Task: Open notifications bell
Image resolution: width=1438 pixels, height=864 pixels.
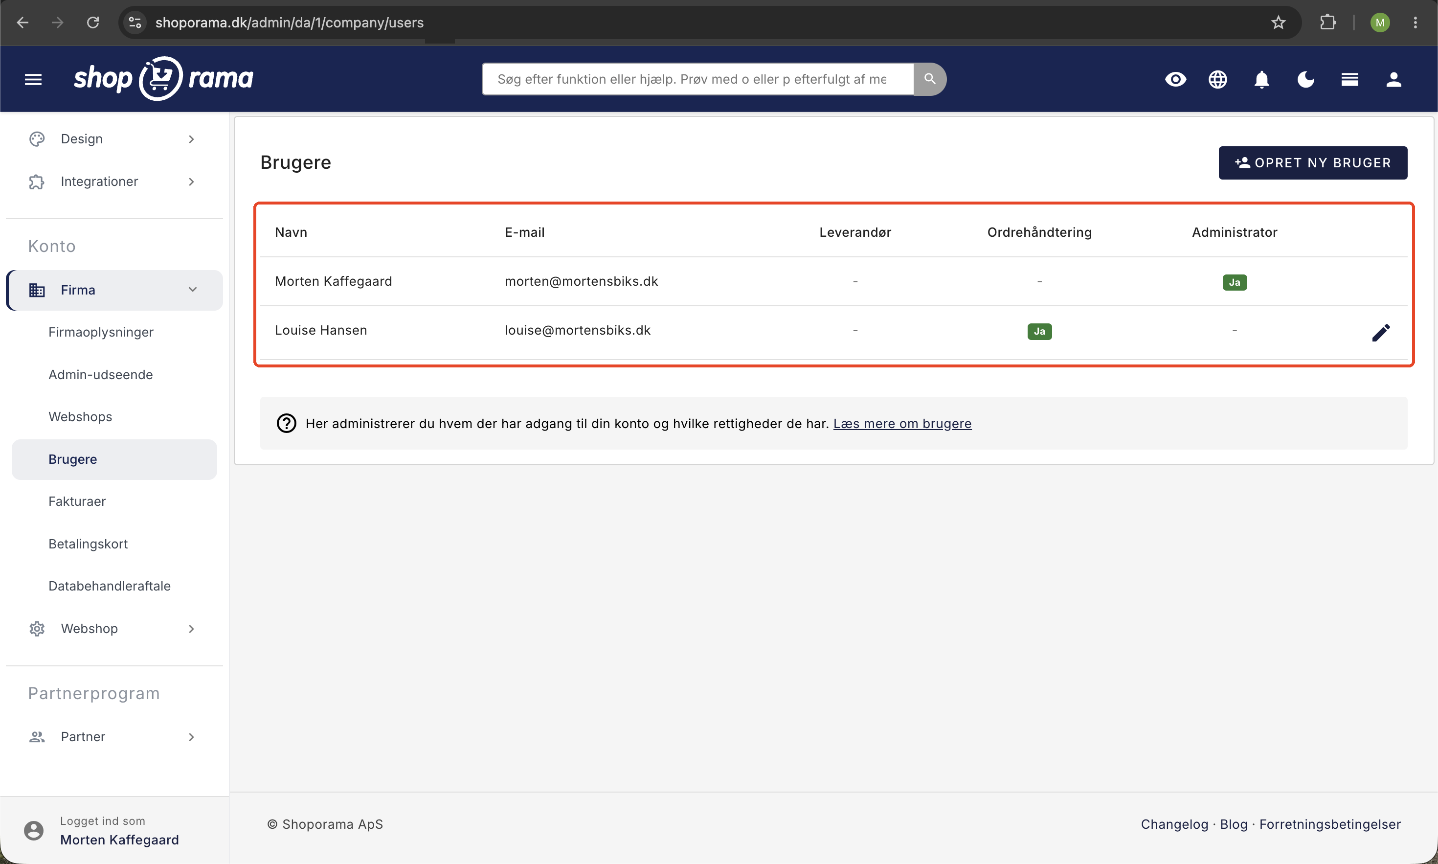Action: (1261, 79)
